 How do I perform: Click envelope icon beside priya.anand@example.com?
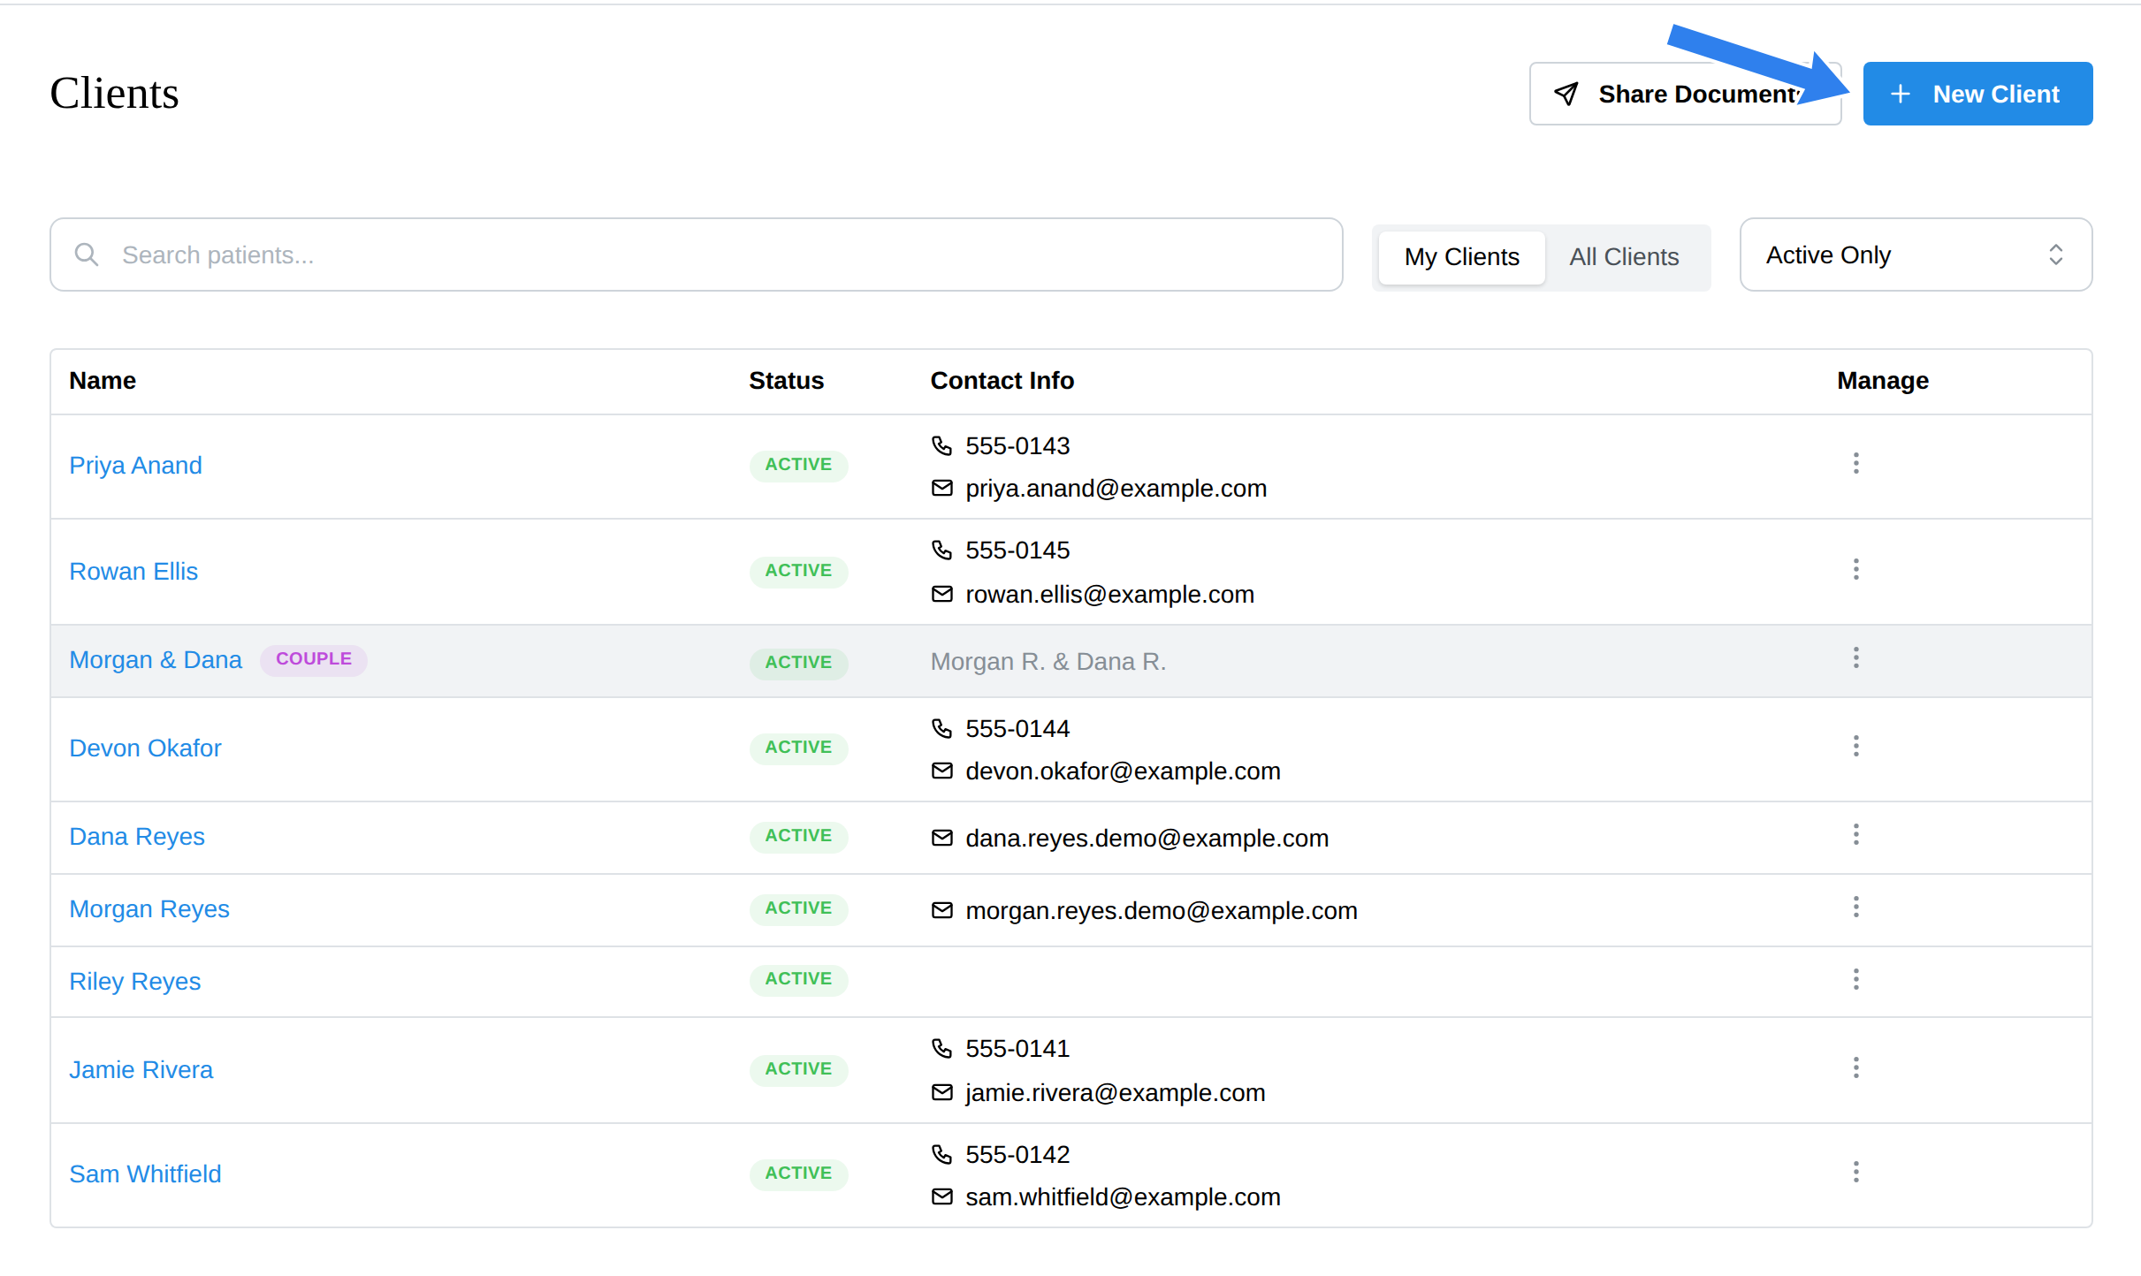[941, 488]
